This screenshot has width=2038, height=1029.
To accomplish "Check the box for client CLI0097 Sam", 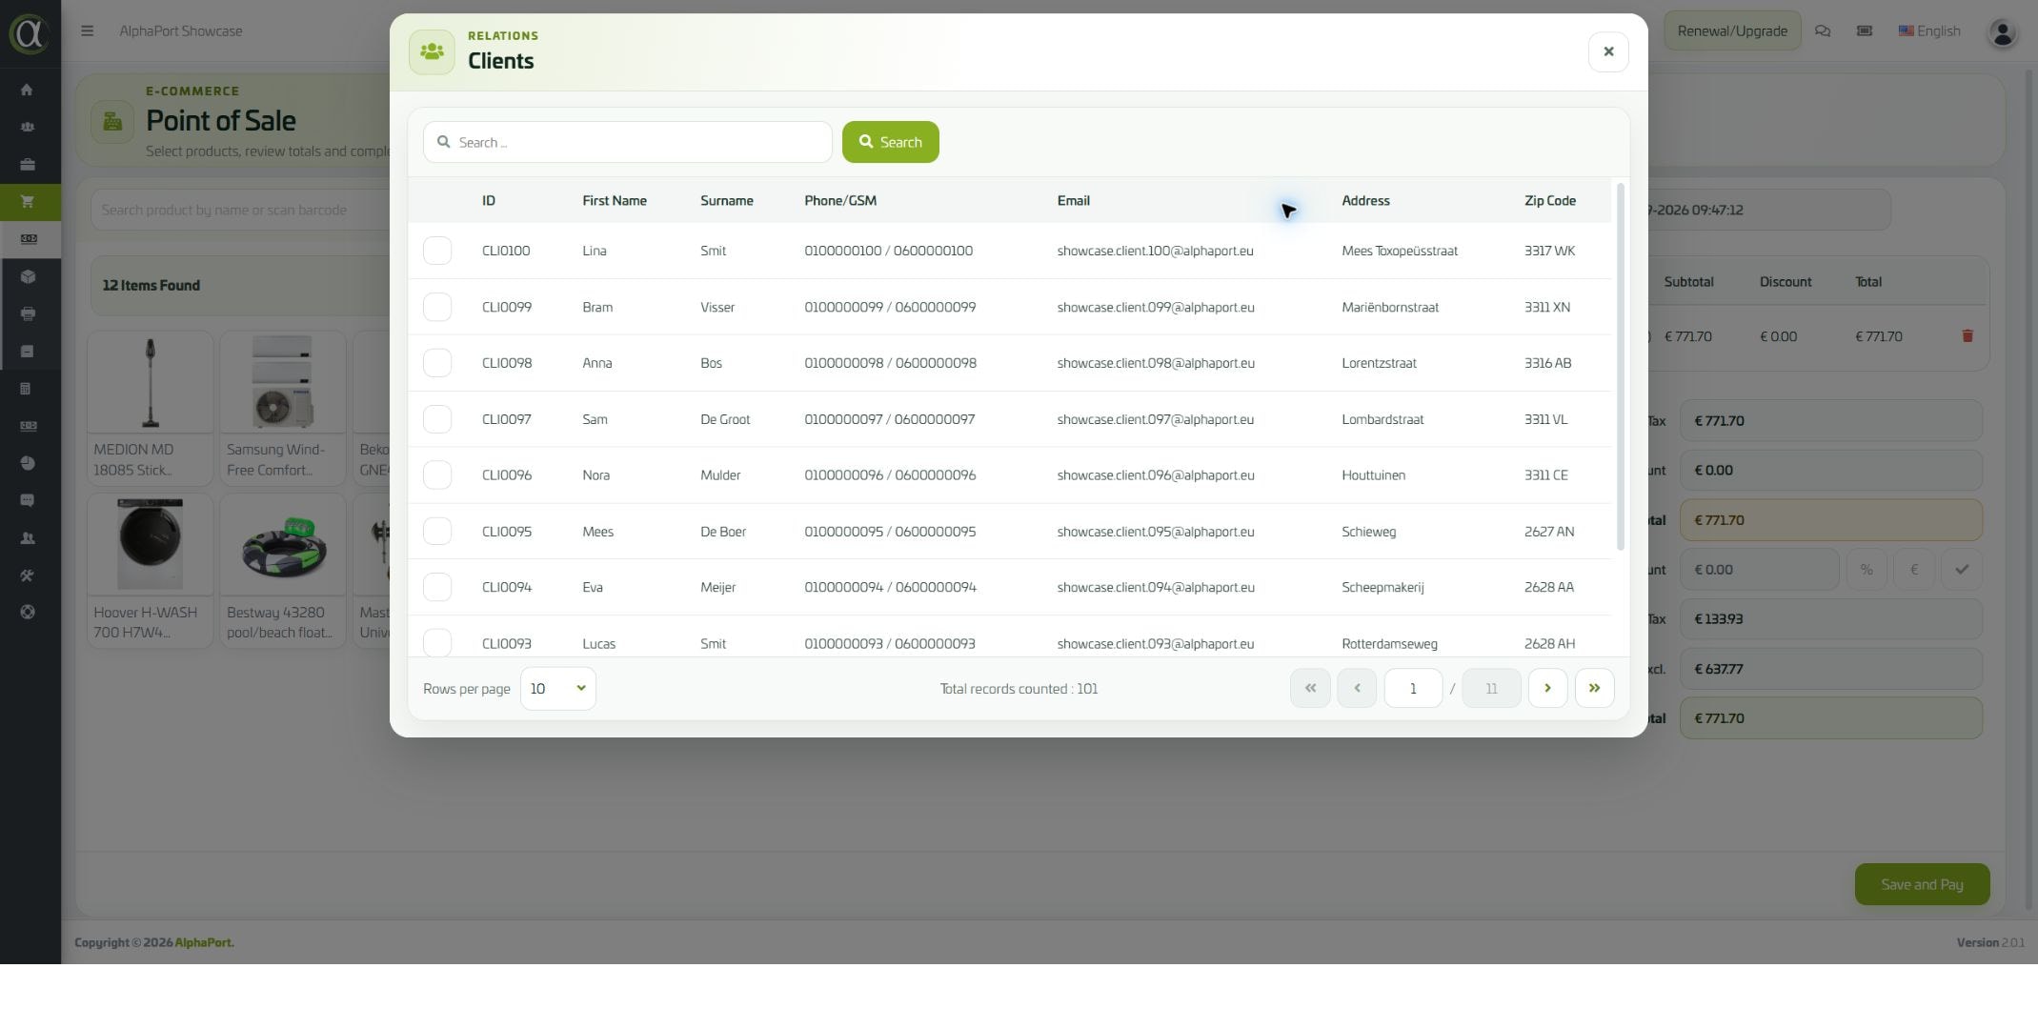I will coord(437,419).
